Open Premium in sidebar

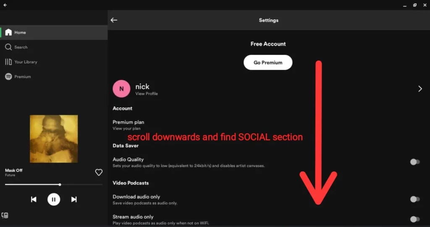(x=54, y=77)
